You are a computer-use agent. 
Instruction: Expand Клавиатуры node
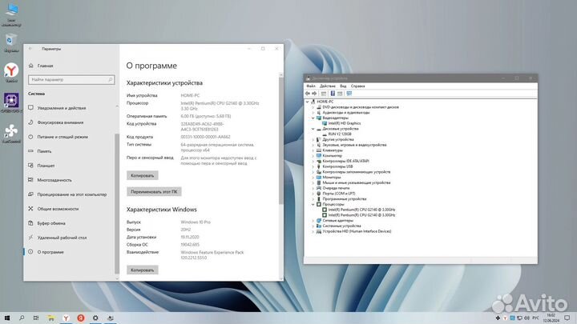pos(313,150)
